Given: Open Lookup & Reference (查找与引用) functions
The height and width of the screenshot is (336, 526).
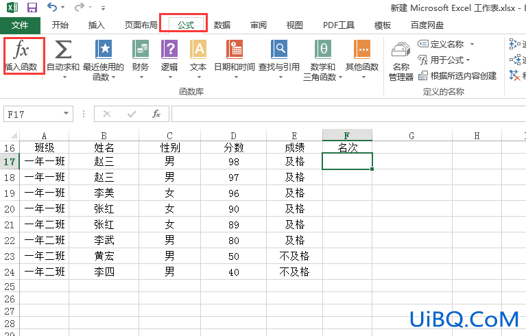Looking at the screenshot, I should pyautogui.click(x=279, y=49).
